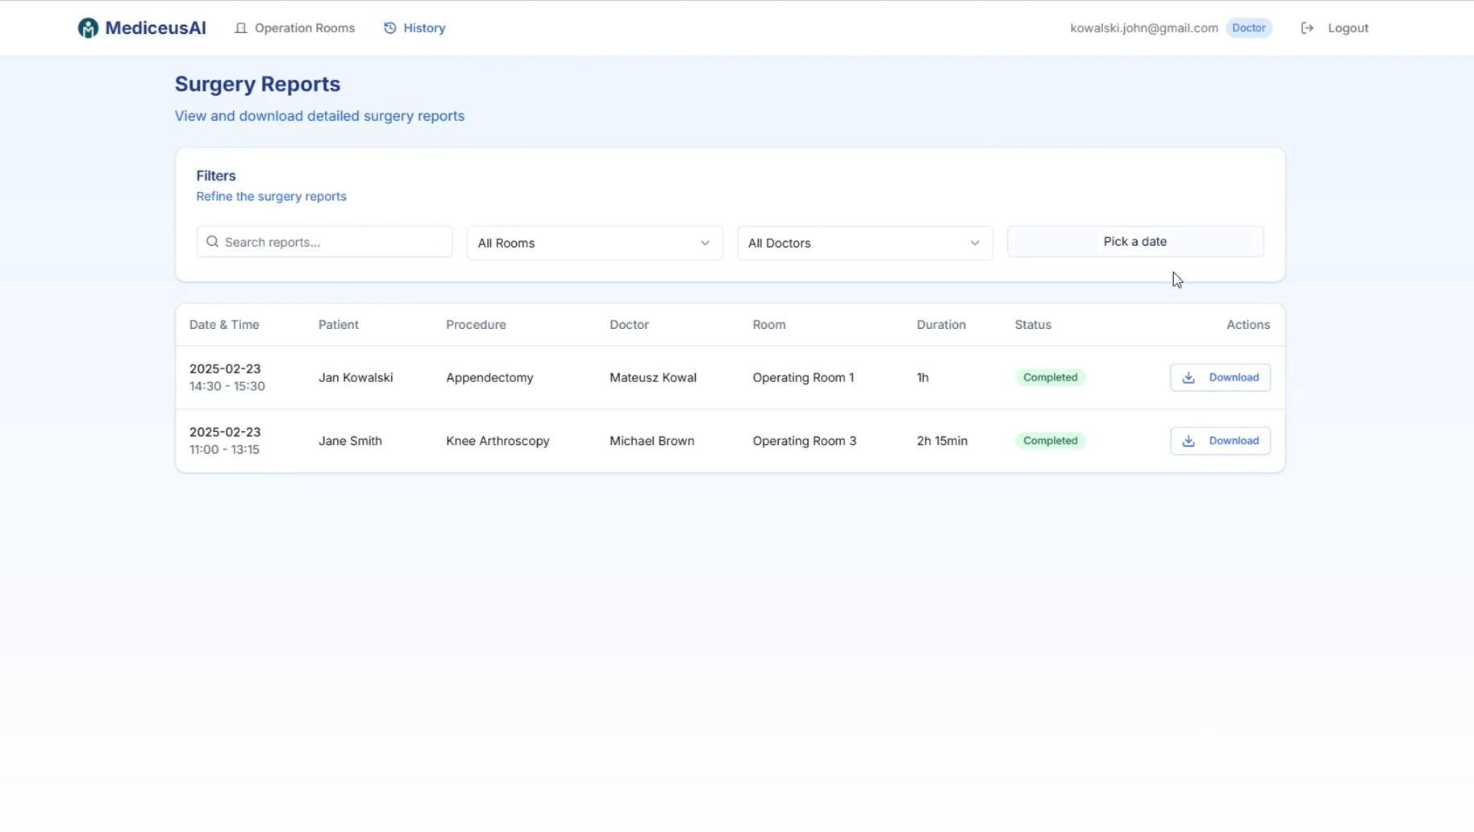
Task: Click the Filters section title
Action: 216,176
